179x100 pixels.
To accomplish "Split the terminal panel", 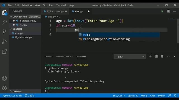I will (156, 56).
